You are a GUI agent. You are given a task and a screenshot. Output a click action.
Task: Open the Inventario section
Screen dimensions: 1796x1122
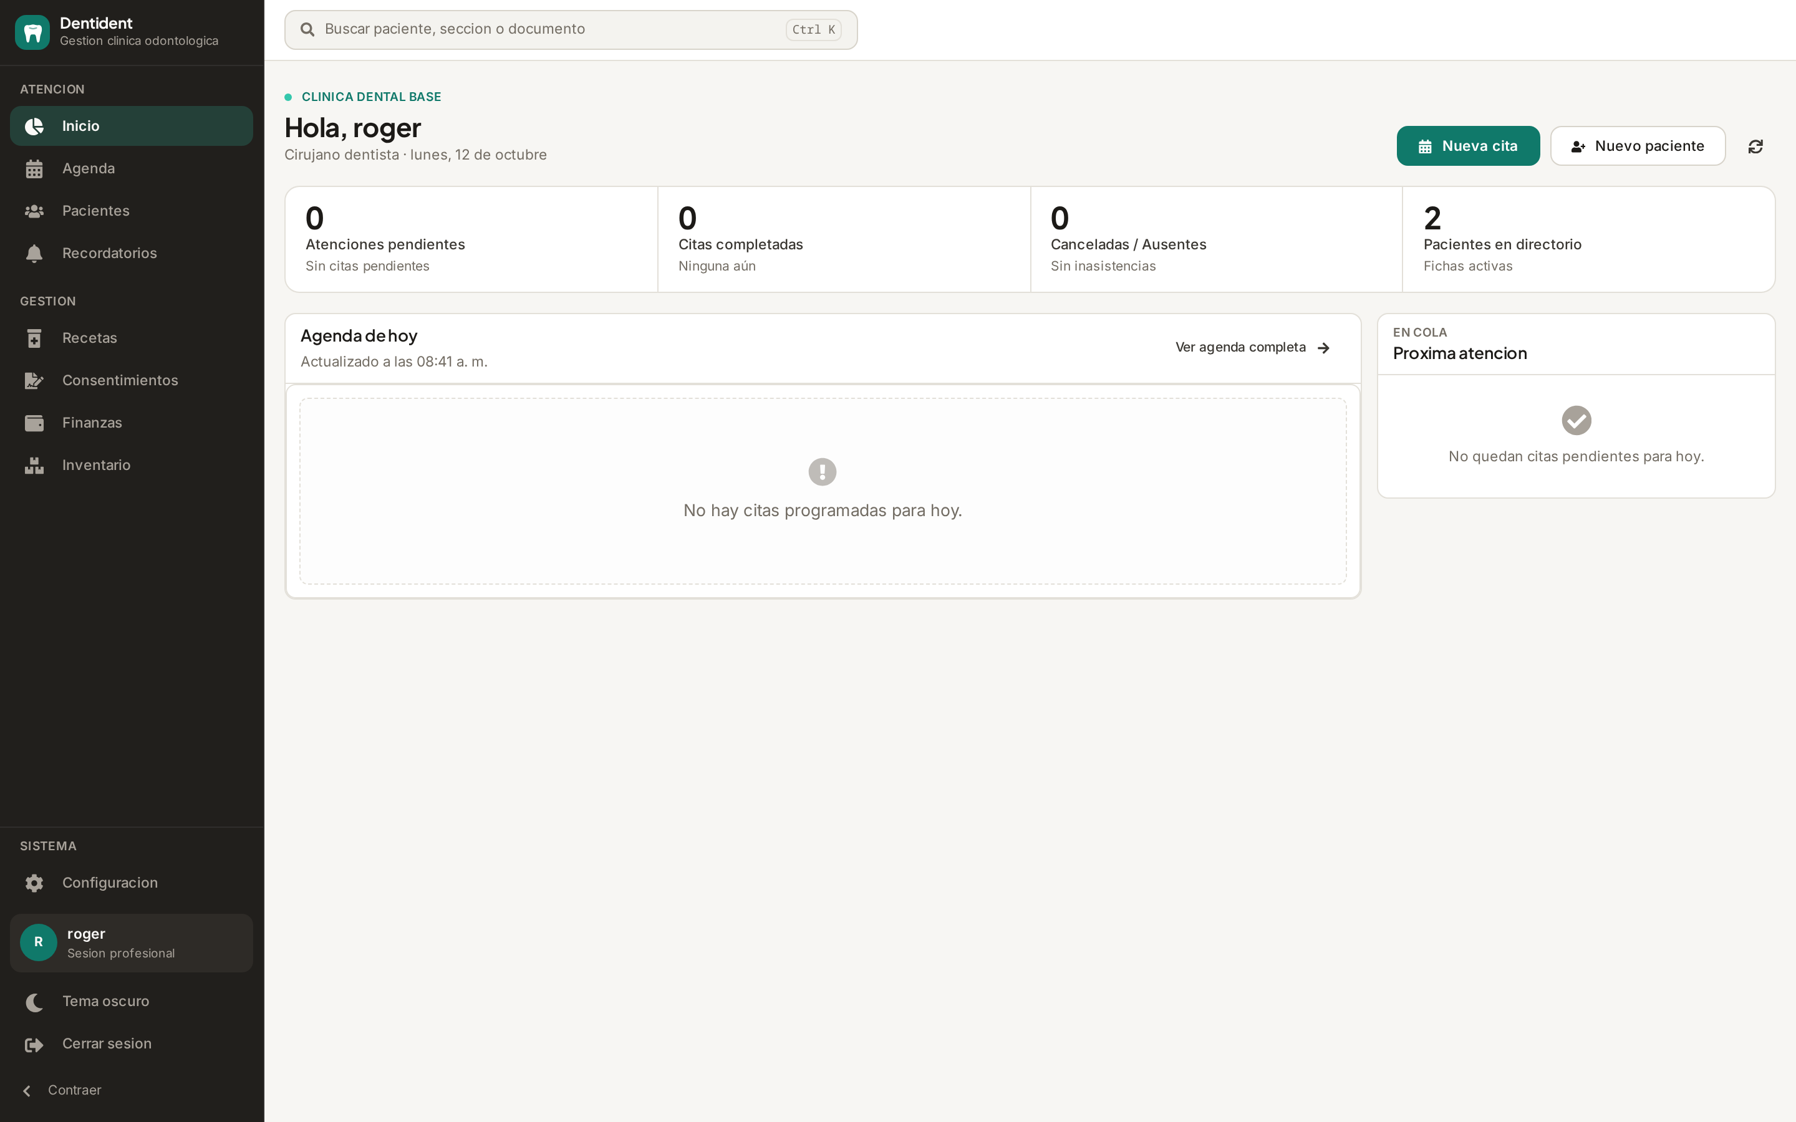(x=132, y=465)
